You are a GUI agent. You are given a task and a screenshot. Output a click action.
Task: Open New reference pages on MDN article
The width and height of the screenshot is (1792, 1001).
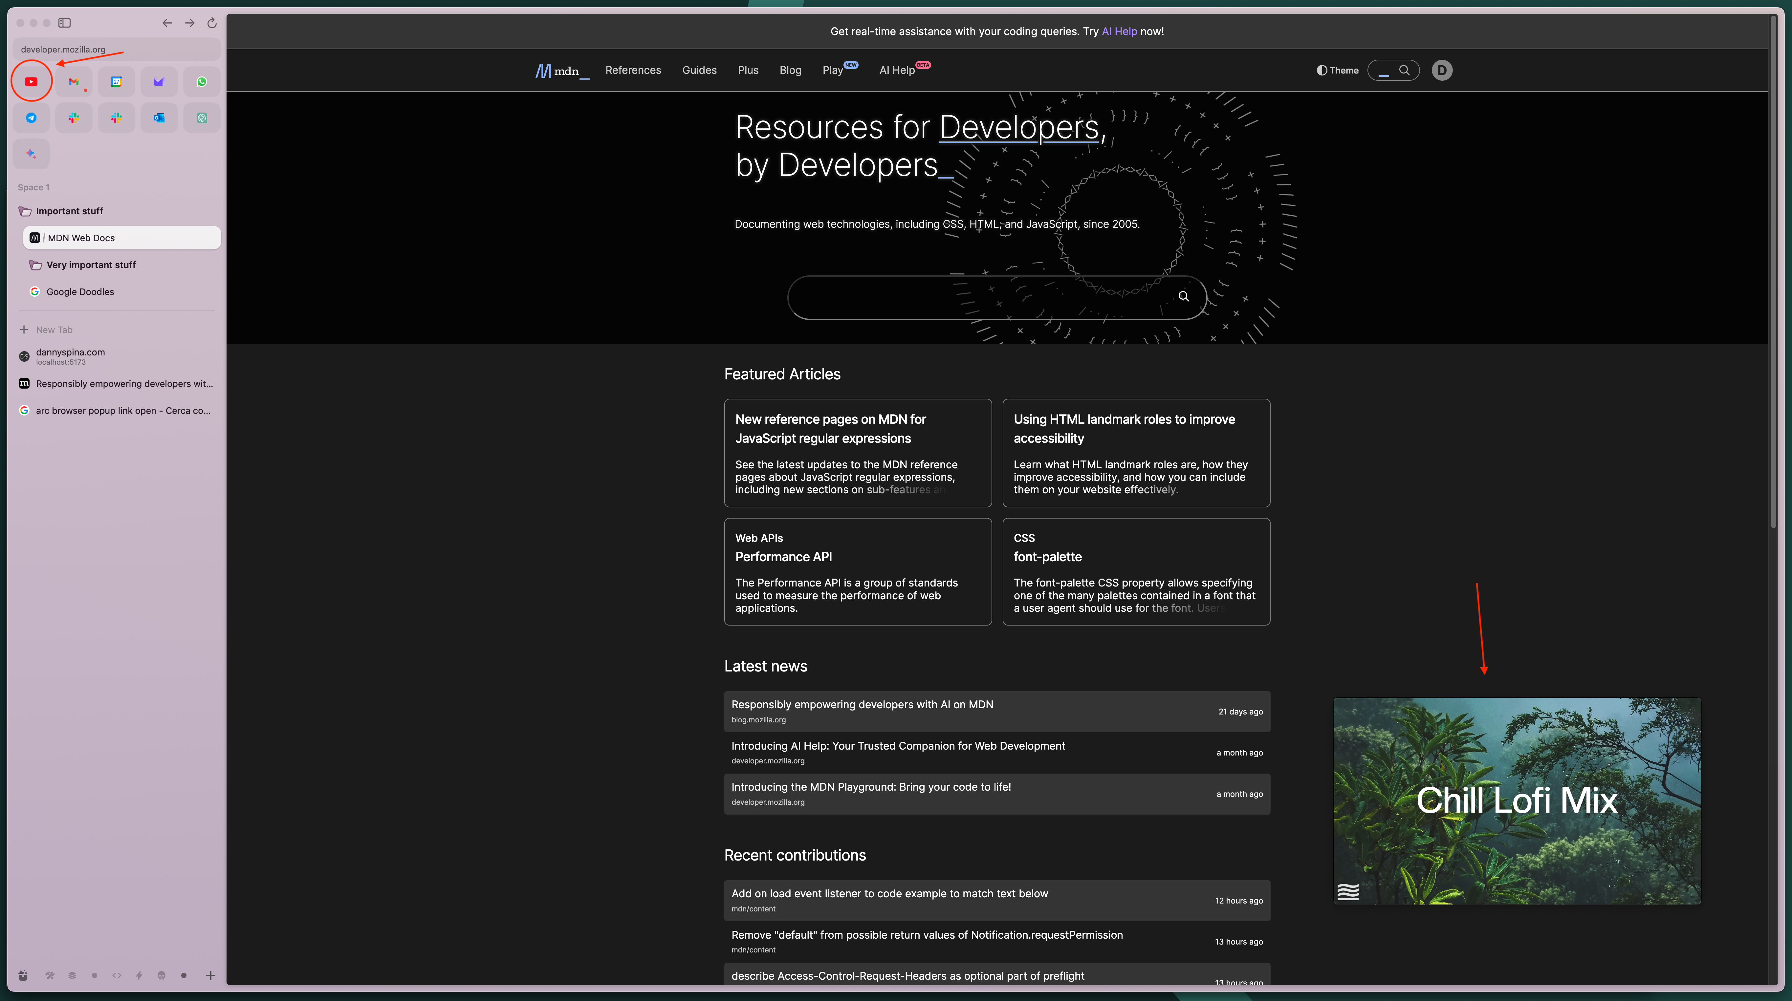click(x=831, y=429)
